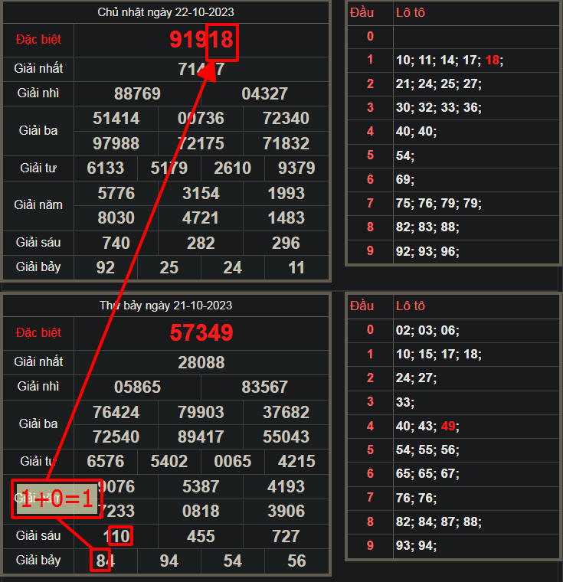Select Giải năm number 5387

(x=201, y=486)
